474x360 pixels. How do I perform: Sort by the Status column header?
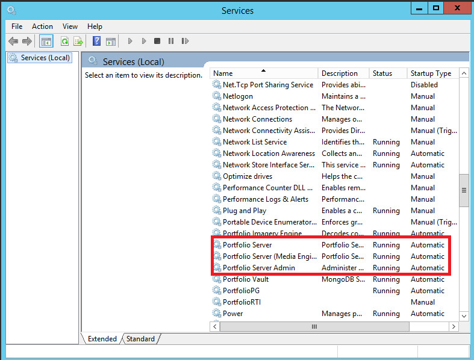[x=388, y=73]
